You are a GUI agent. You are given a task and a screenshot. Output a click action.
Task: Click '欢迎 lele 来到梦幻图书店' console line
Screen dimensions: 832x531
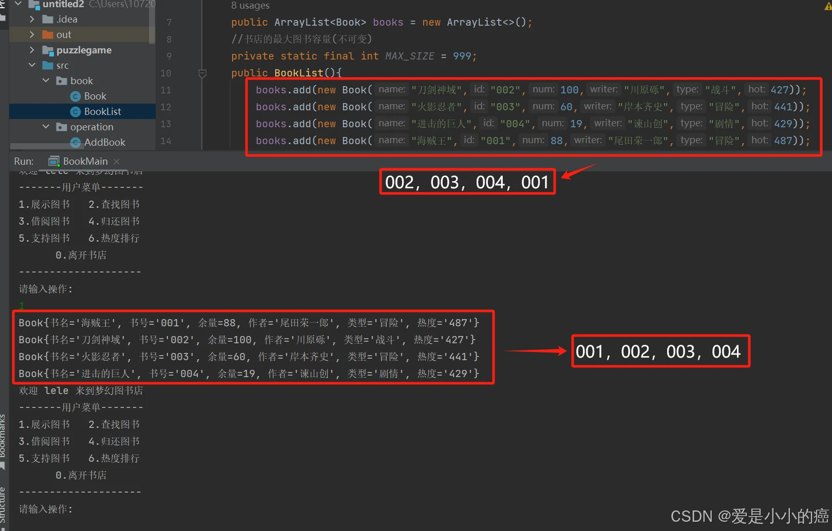[x=81, y=390]
